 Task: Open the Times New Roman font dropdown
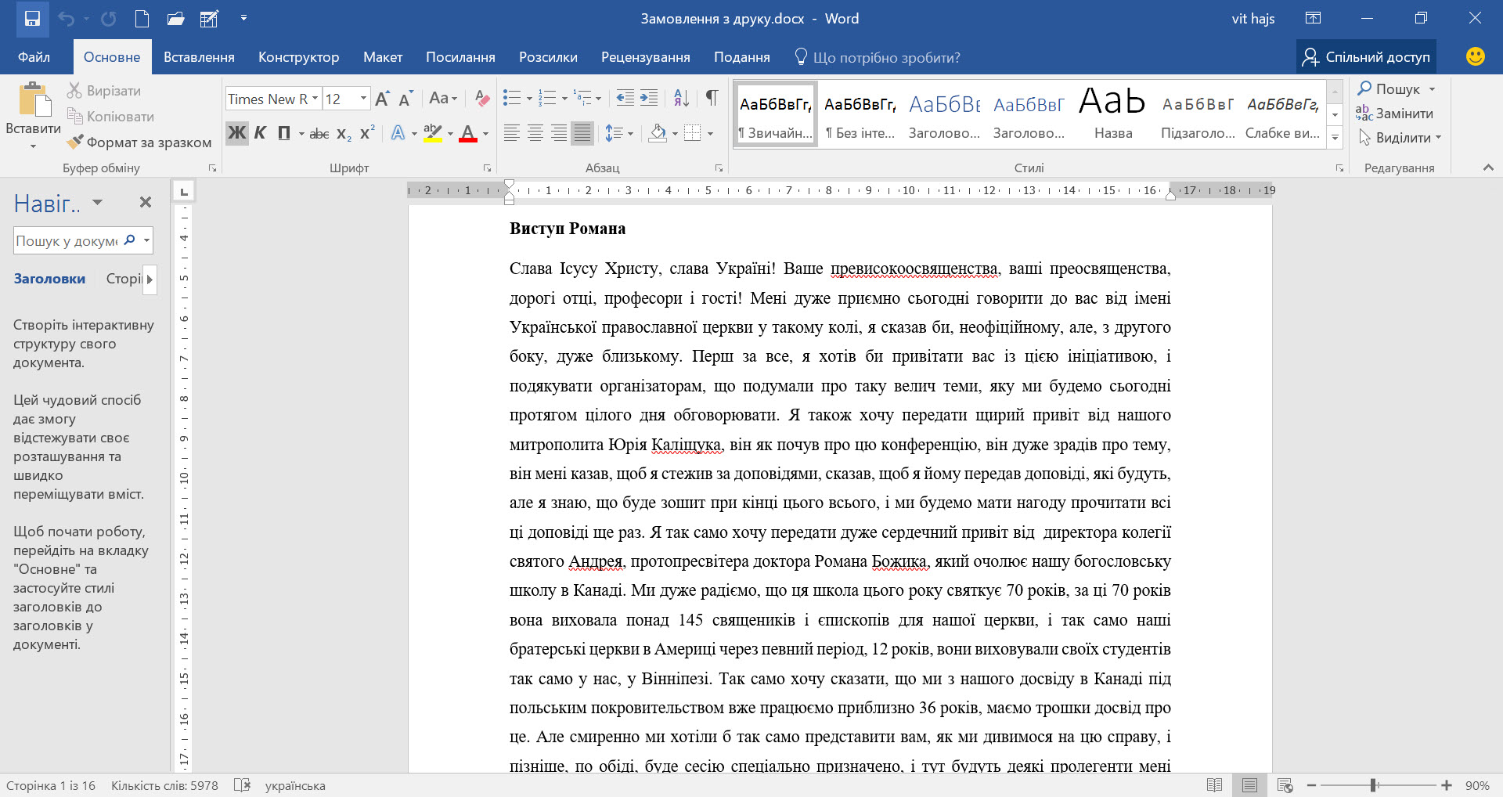point(273,99)
